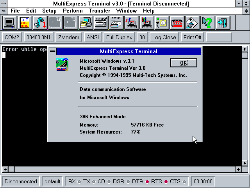Open the main window control menu box
The height and width of the screenshot is (188, 250).
click(x=4, y=4)
